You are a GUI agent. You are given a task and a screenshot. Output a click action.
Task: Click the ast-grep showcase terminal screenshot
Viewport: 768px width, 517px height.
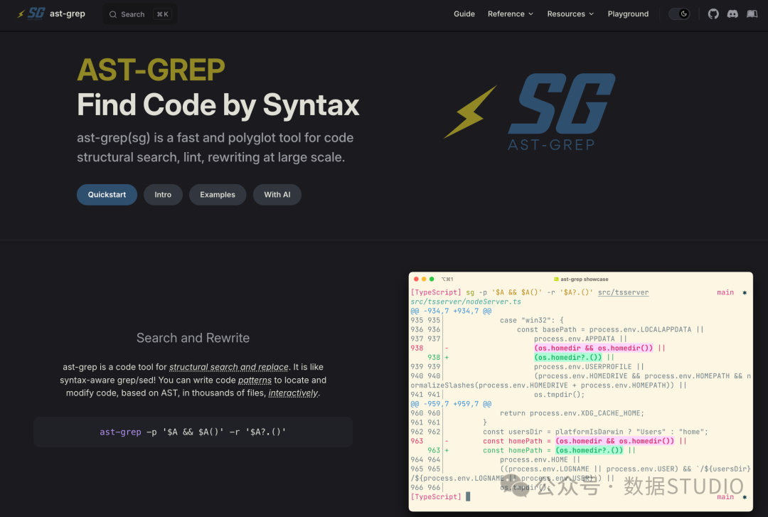coord(580,392)
